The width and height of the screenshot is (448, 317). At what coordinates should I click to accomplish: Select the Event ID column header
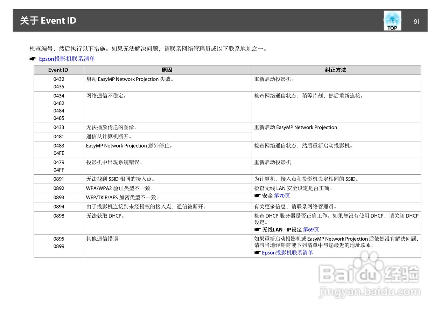coord(58,70)
